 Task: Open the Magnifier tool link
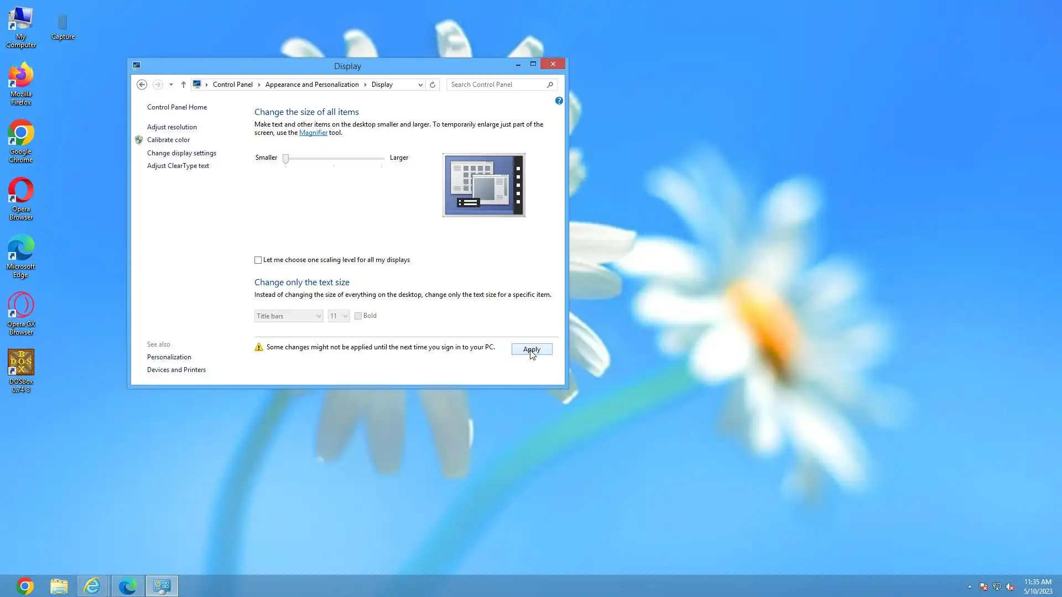pyautogui.click(x=313, y=133)
